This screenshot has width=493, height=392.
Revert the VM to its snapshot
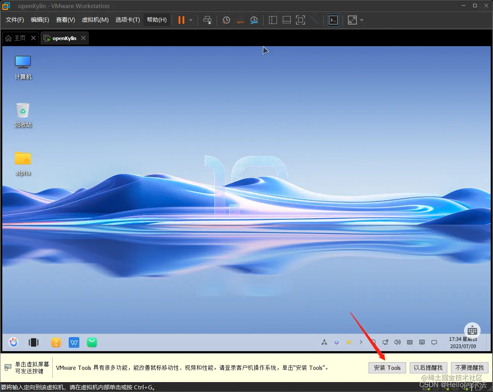coord(240,20)
